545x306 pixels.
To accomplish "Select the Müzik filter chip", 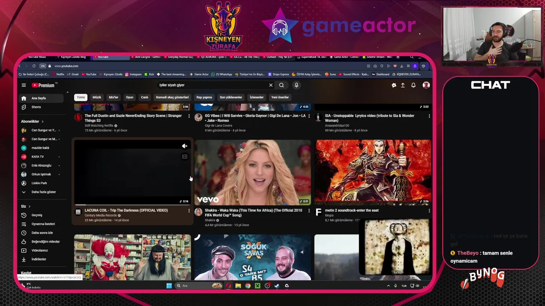I will click(x=97, y=97).
